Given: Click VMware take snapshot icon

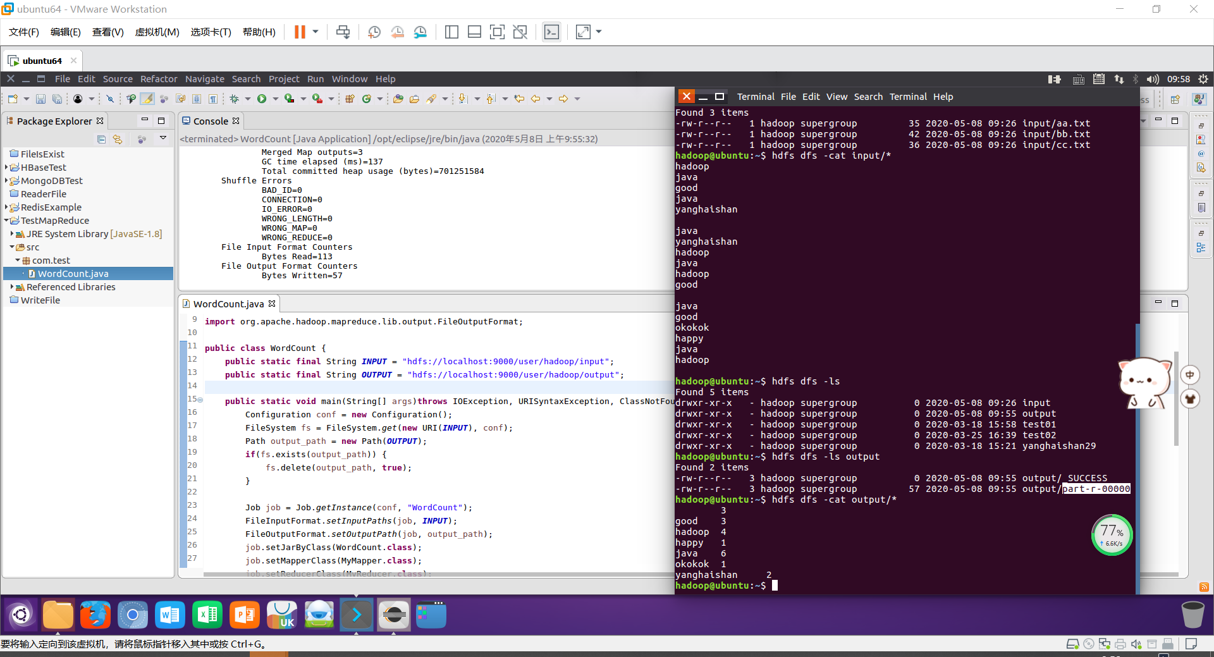Looking at the screenshot, I should [x=374, y=32].
